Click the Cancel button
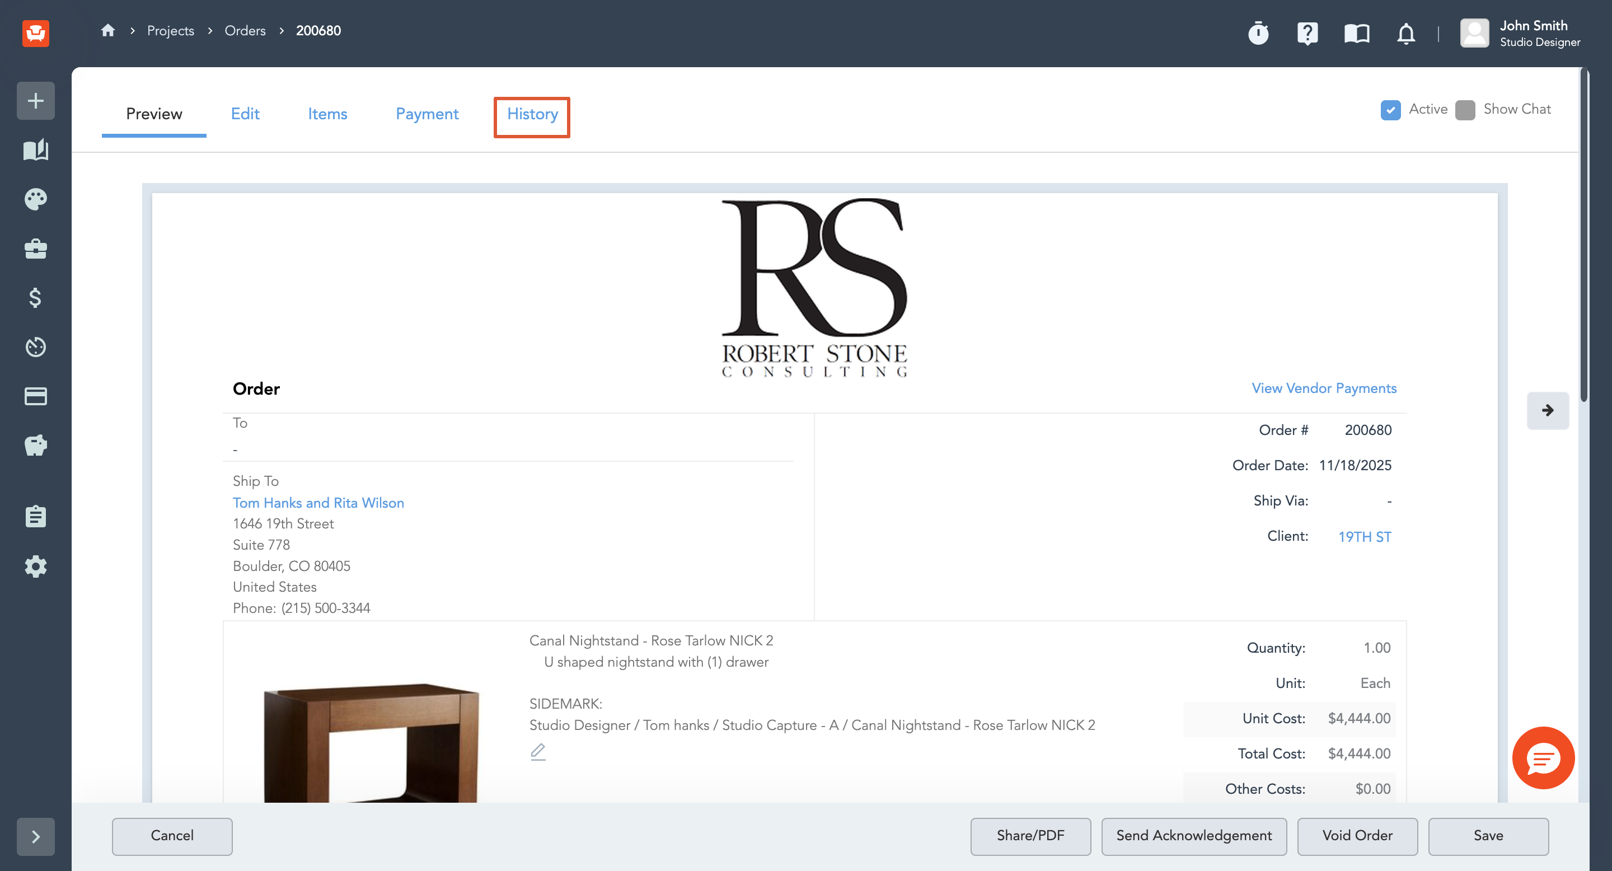Screen dimensions: 1612x871 [172, 836]
